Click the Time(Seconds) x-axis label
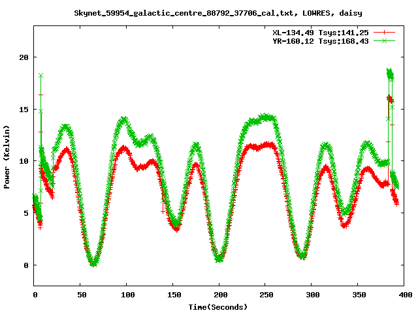 pos(217,307)
